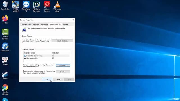The width and height of the screenshot is (180, 101).
Task: Select the UniKey desktop shortcut
Action: point(5,61)
